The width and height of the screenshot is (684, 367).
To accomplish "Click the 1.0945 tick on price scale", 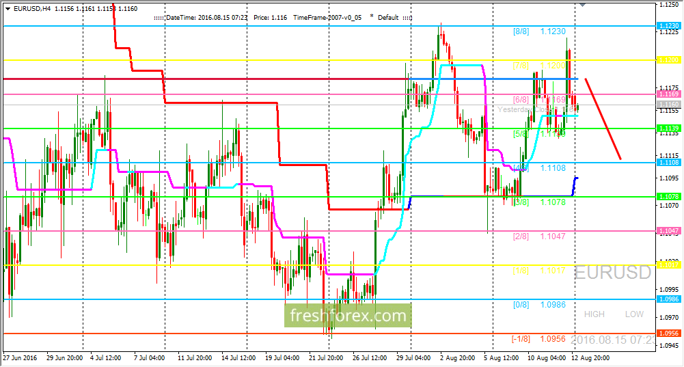I will tap(669, 346).
